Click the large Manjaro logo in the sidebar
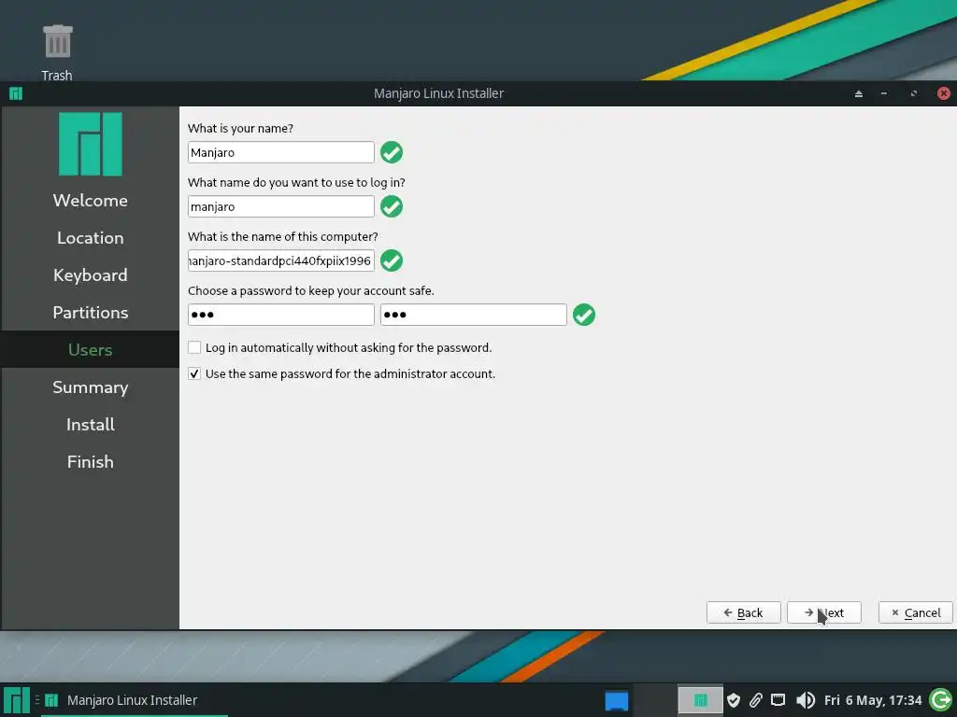957x717 pixels. point(91,144)
